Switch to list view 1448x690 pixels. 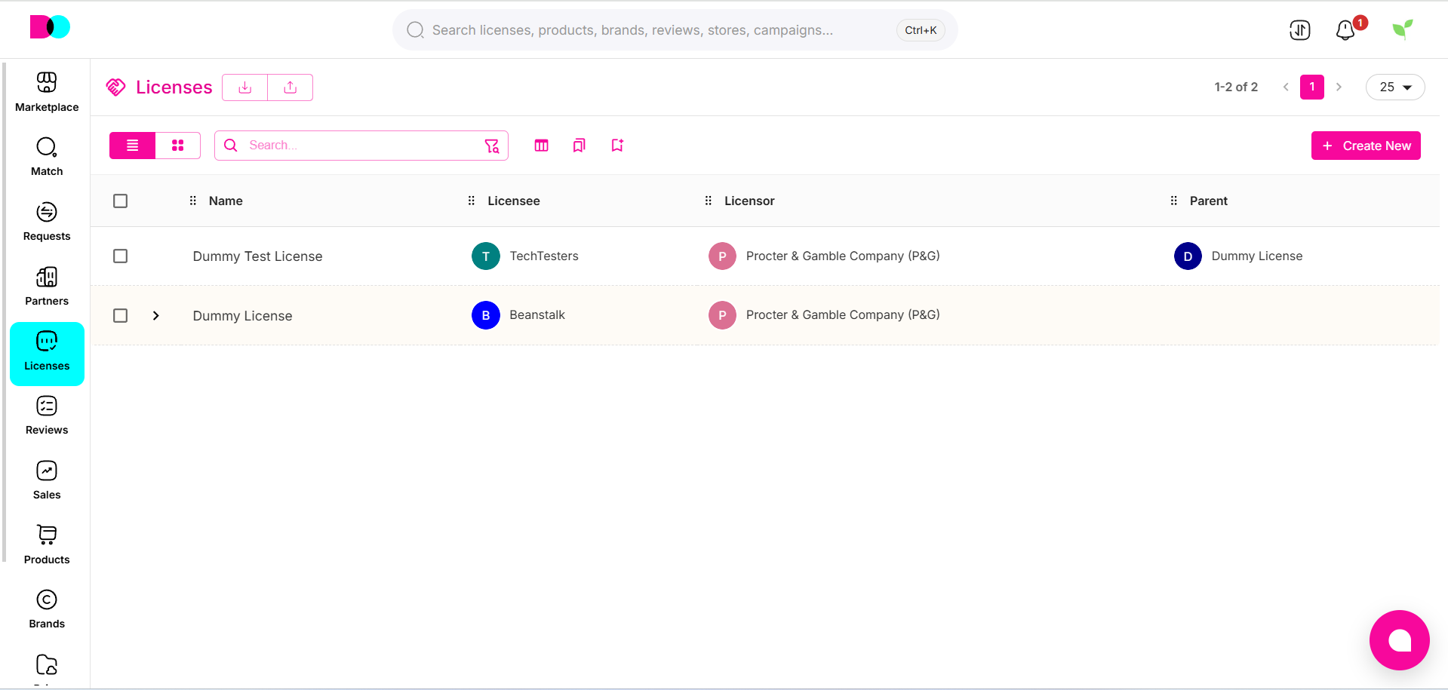[x=133, y=146]
